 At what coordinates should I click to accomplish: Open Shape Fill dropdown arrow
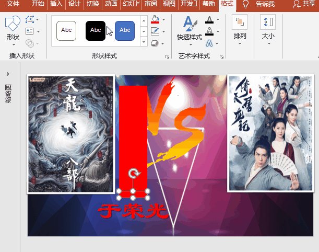(x=164, y=19)
